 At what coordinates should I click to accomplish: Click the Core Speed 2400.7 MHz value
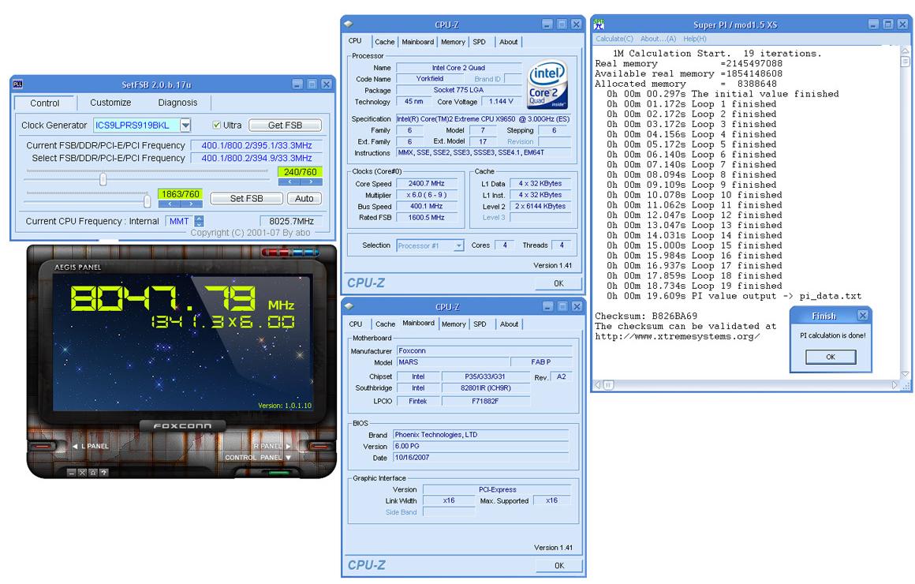tap(427, 184)
